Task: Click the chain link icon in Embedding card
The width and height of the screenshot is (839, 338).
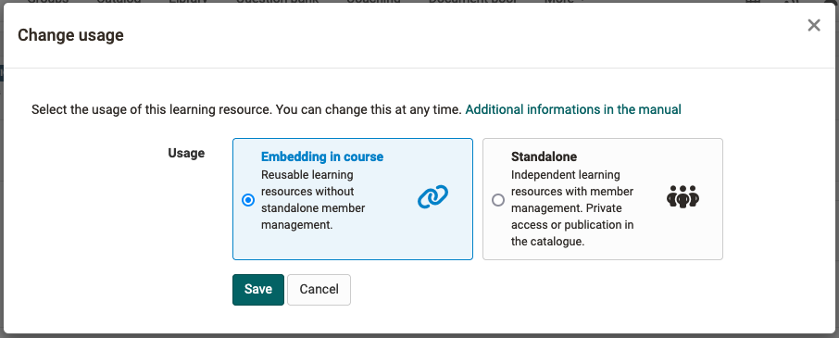Action: point(432,197)
